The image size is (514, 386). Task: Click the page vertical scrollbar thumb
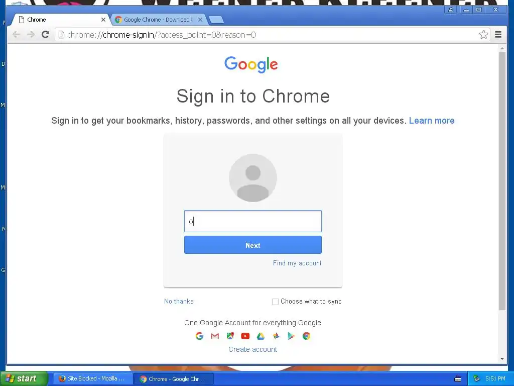502,181
